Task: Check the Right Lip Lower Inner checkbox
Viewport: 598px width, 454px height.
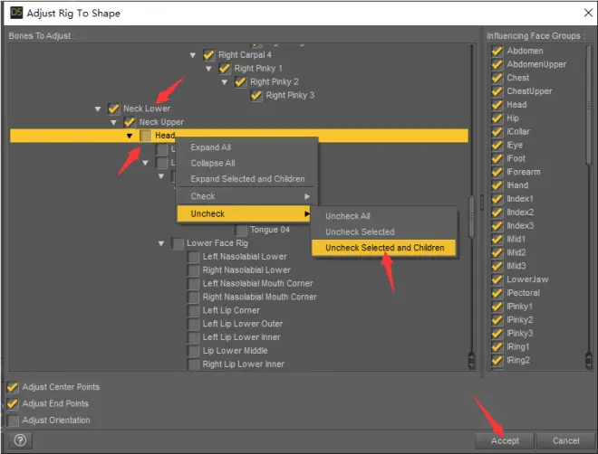Action: tap(193, 364)
